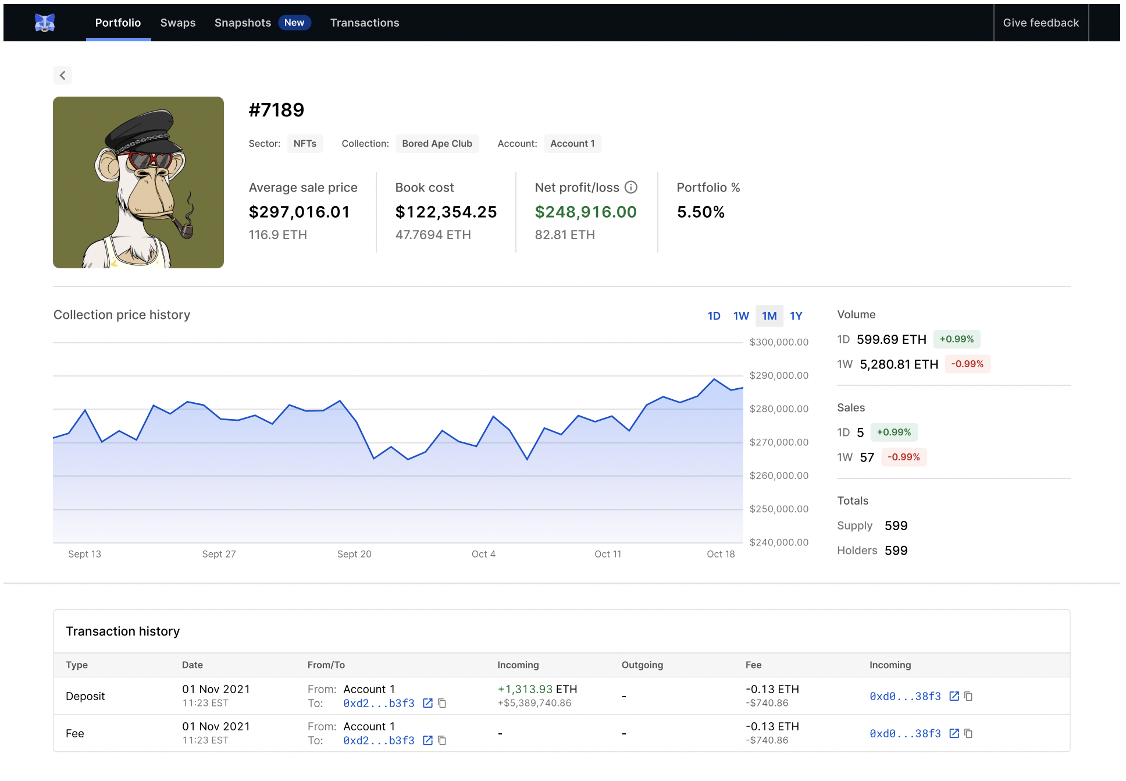Click the #7189 NFT title

pos(276,110)
